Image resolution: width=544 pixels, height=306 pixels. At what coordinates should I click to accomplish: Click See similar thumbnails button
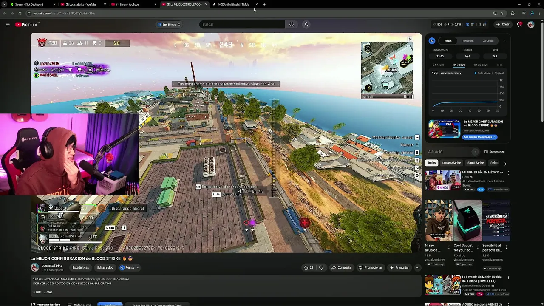480,137
